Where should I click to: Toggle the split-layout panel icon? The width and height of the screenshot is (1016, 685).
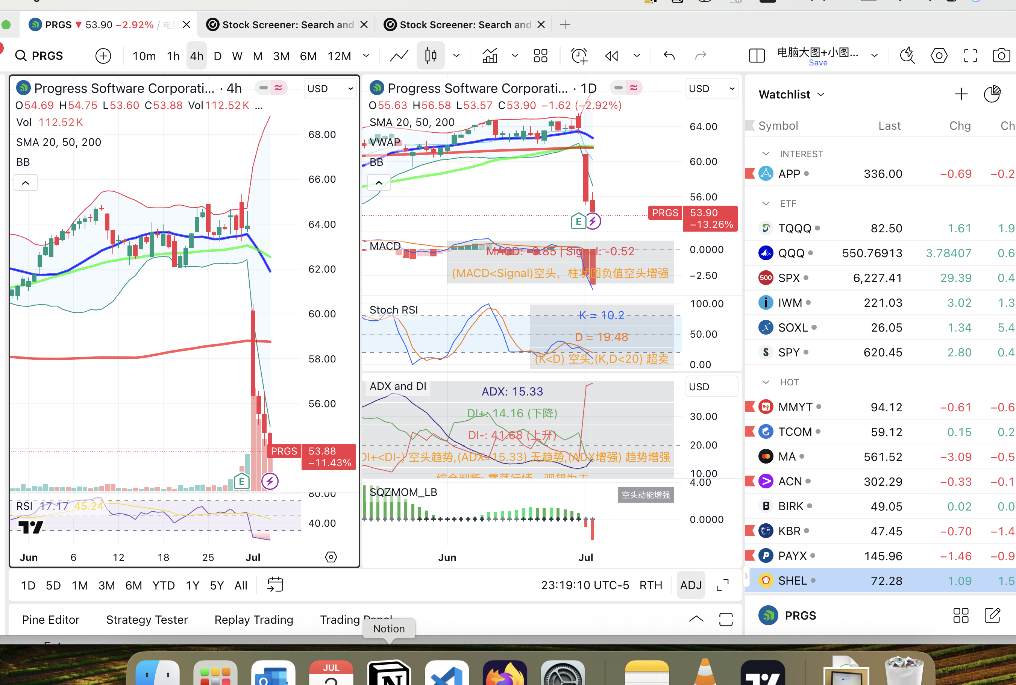point(756,56)
